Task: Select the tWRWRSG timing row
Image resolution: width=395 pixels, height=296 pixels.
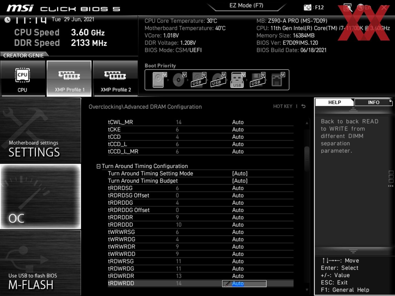Action: pos(200,232)
